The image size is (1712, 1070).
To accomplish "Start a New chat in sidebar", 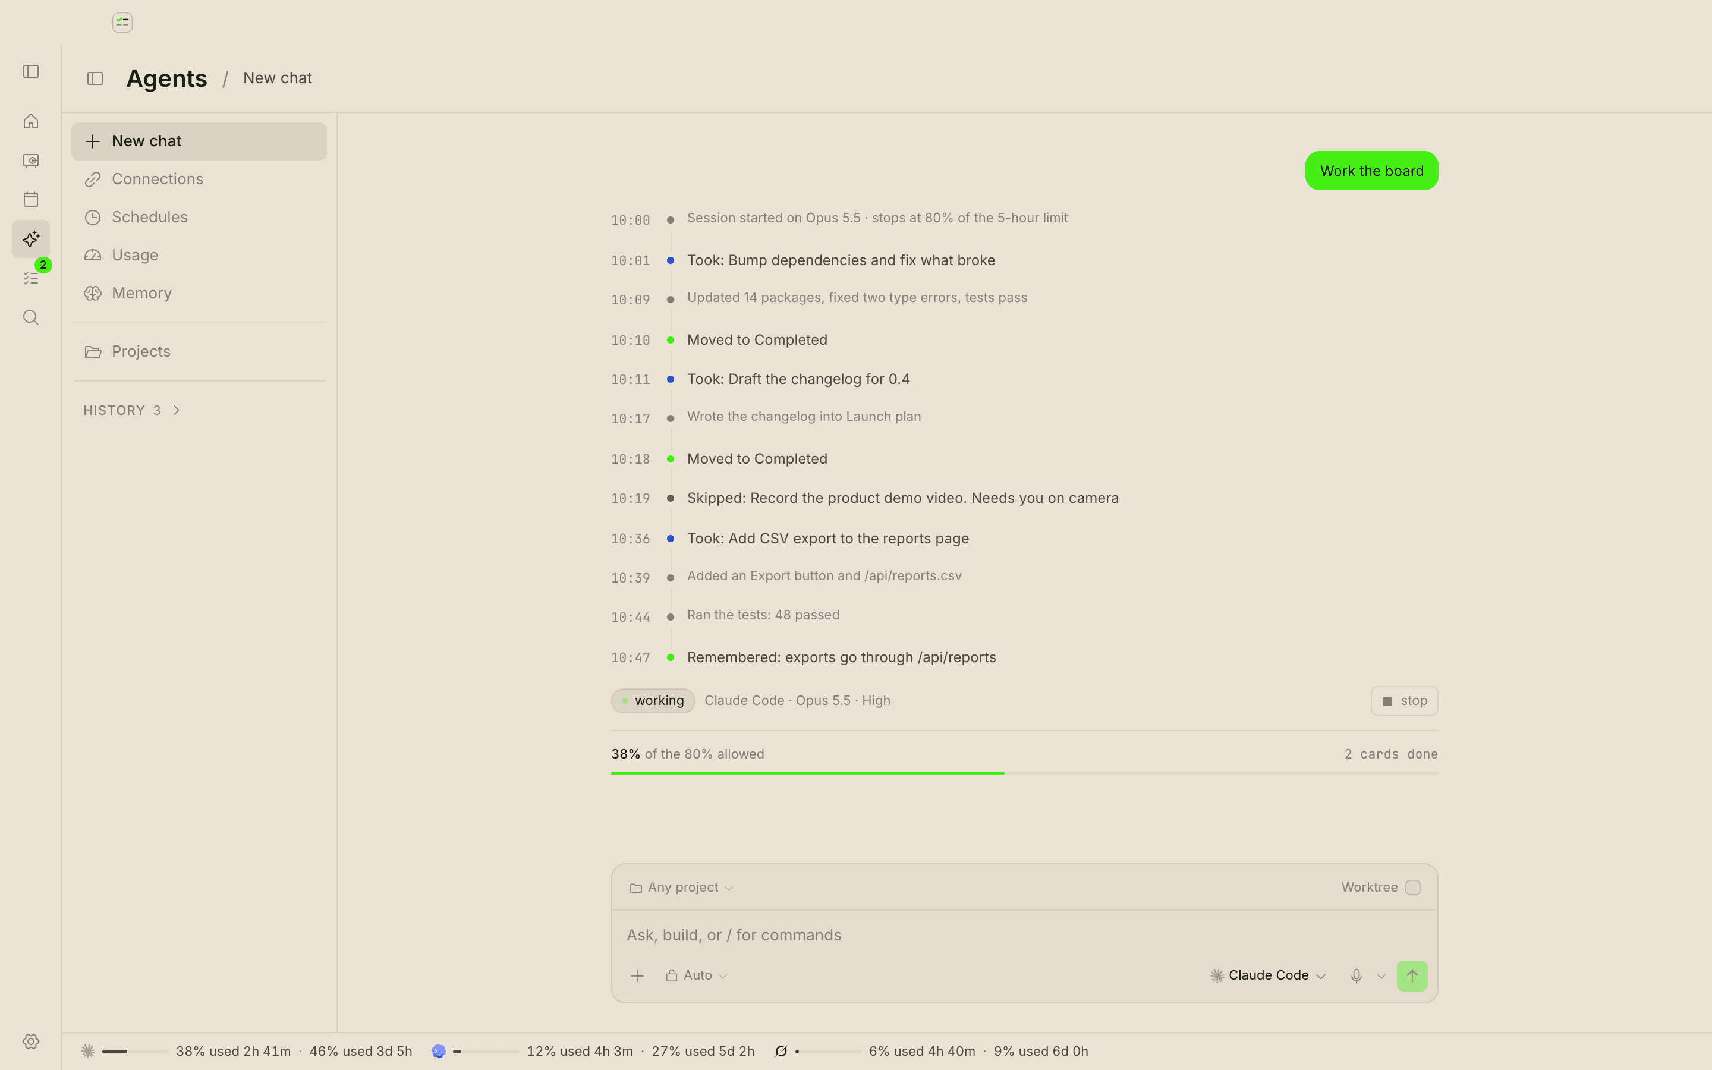I will point(199,141).
